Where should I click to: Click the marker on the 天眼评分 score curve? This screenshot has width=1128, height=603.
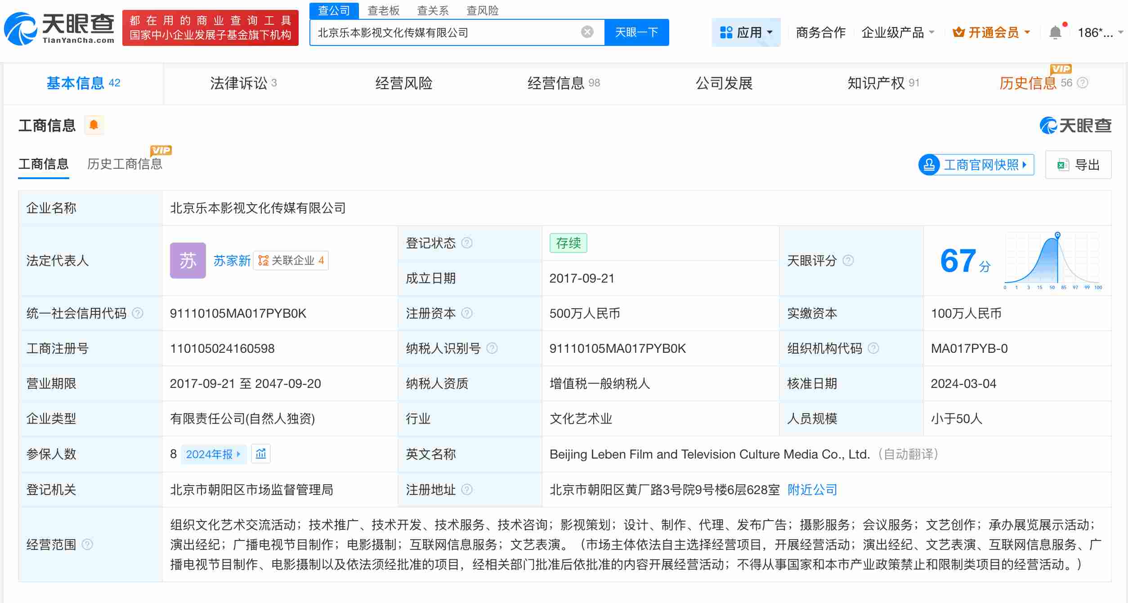point(1057,234)
